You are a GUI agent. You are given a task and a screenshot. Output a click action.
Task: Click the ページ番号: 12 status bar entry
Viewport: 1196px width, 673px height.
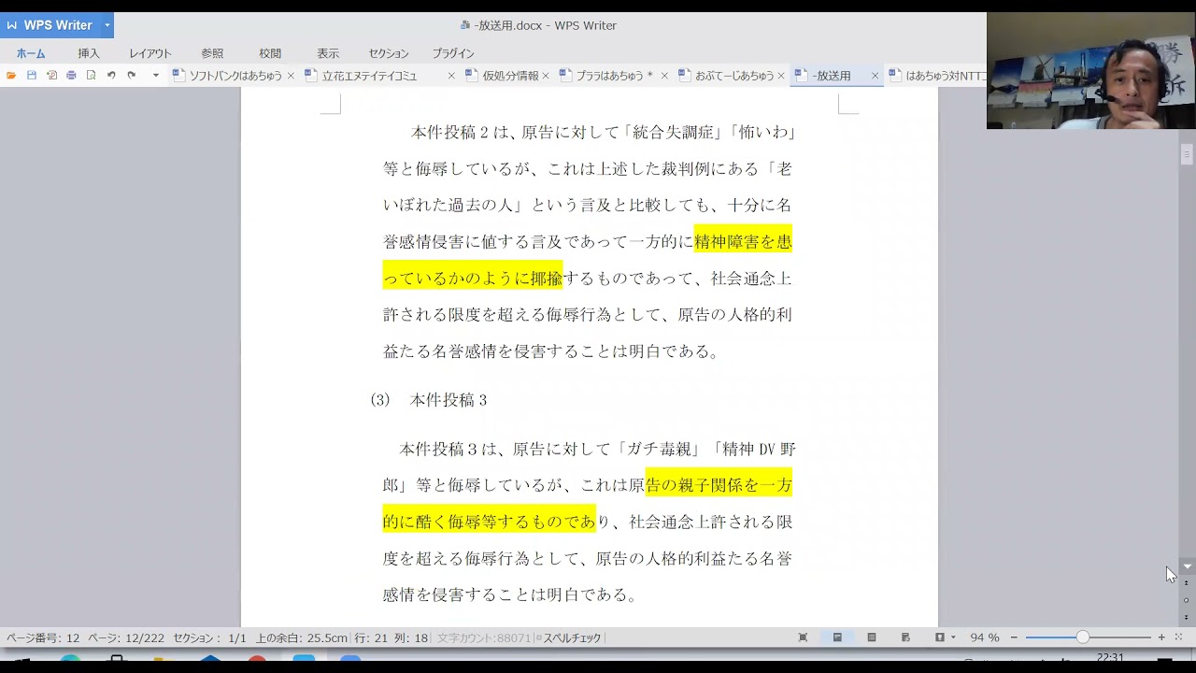[43, 637]
